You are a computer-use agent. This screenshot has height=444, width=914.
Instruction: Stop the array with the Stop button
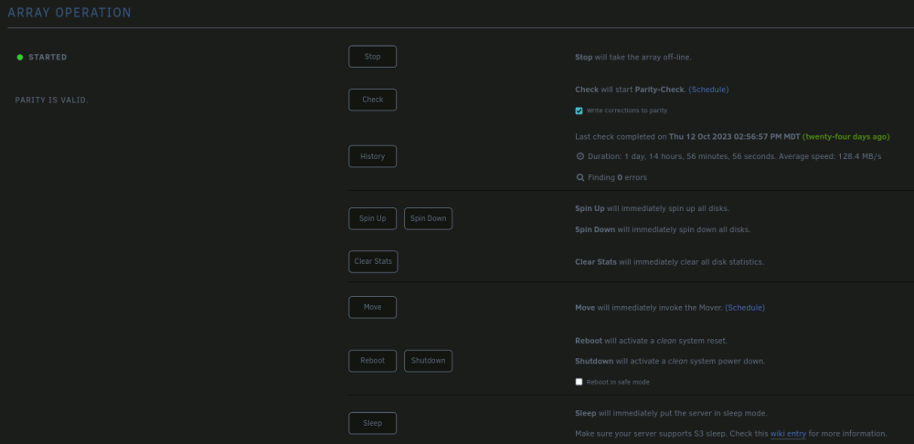point(373,57)
